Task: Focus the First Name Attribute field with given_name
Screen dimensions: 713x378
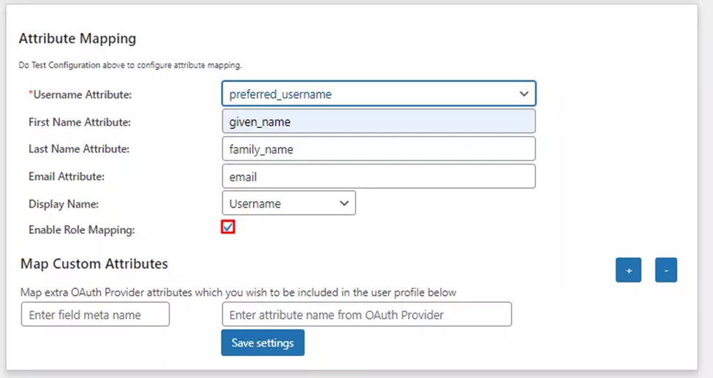Action: [x=379, y=121]
